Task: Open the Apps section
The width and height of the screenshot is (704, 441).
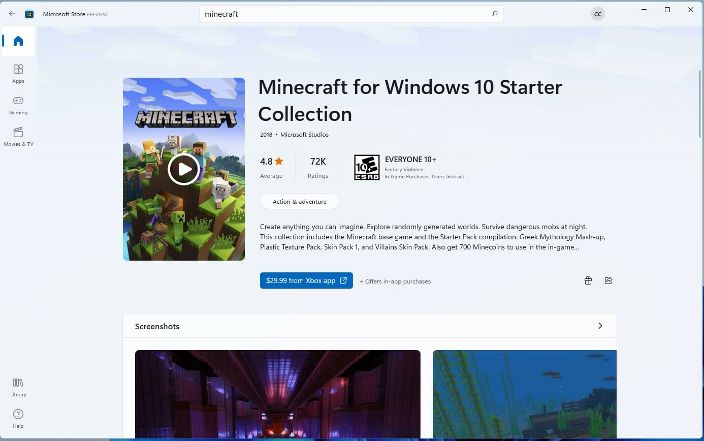Action: click(18, 74)
